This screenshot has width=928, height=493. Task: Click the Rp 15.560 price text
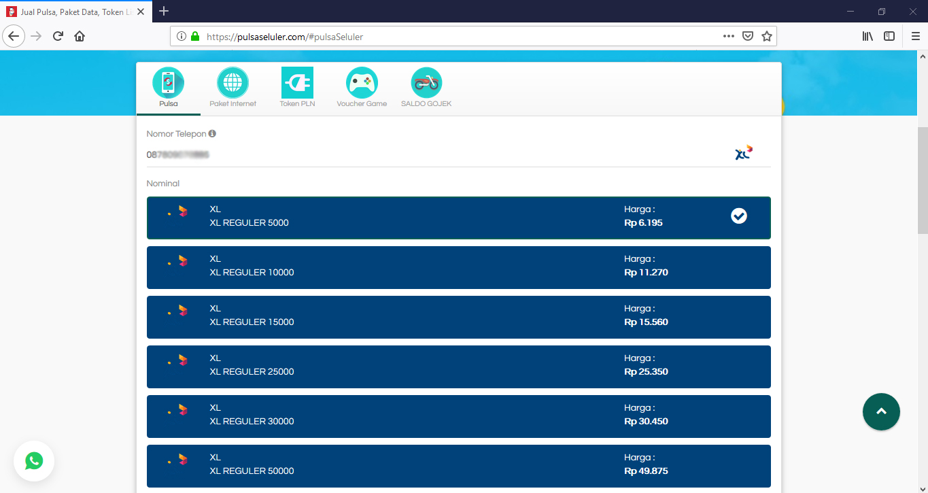[x=646, y=322]
